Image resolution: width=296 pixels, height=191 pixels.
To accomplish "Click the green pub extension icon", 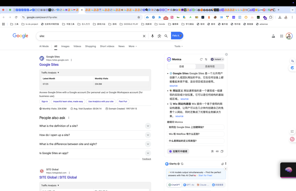I will tap(258, 17).
